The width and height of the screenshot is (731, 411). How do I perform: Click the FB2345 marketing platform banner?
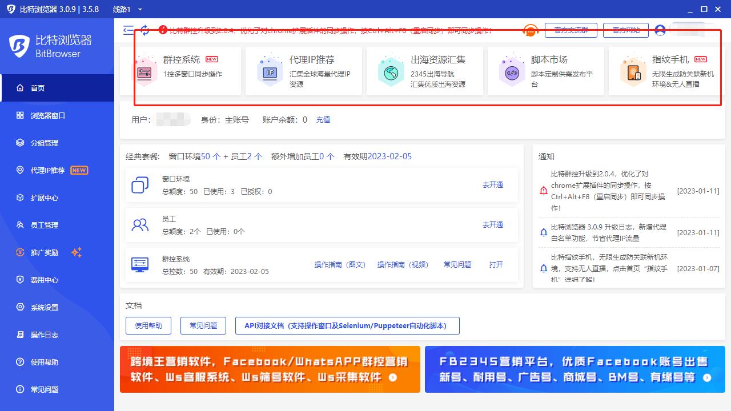(575, 369)
